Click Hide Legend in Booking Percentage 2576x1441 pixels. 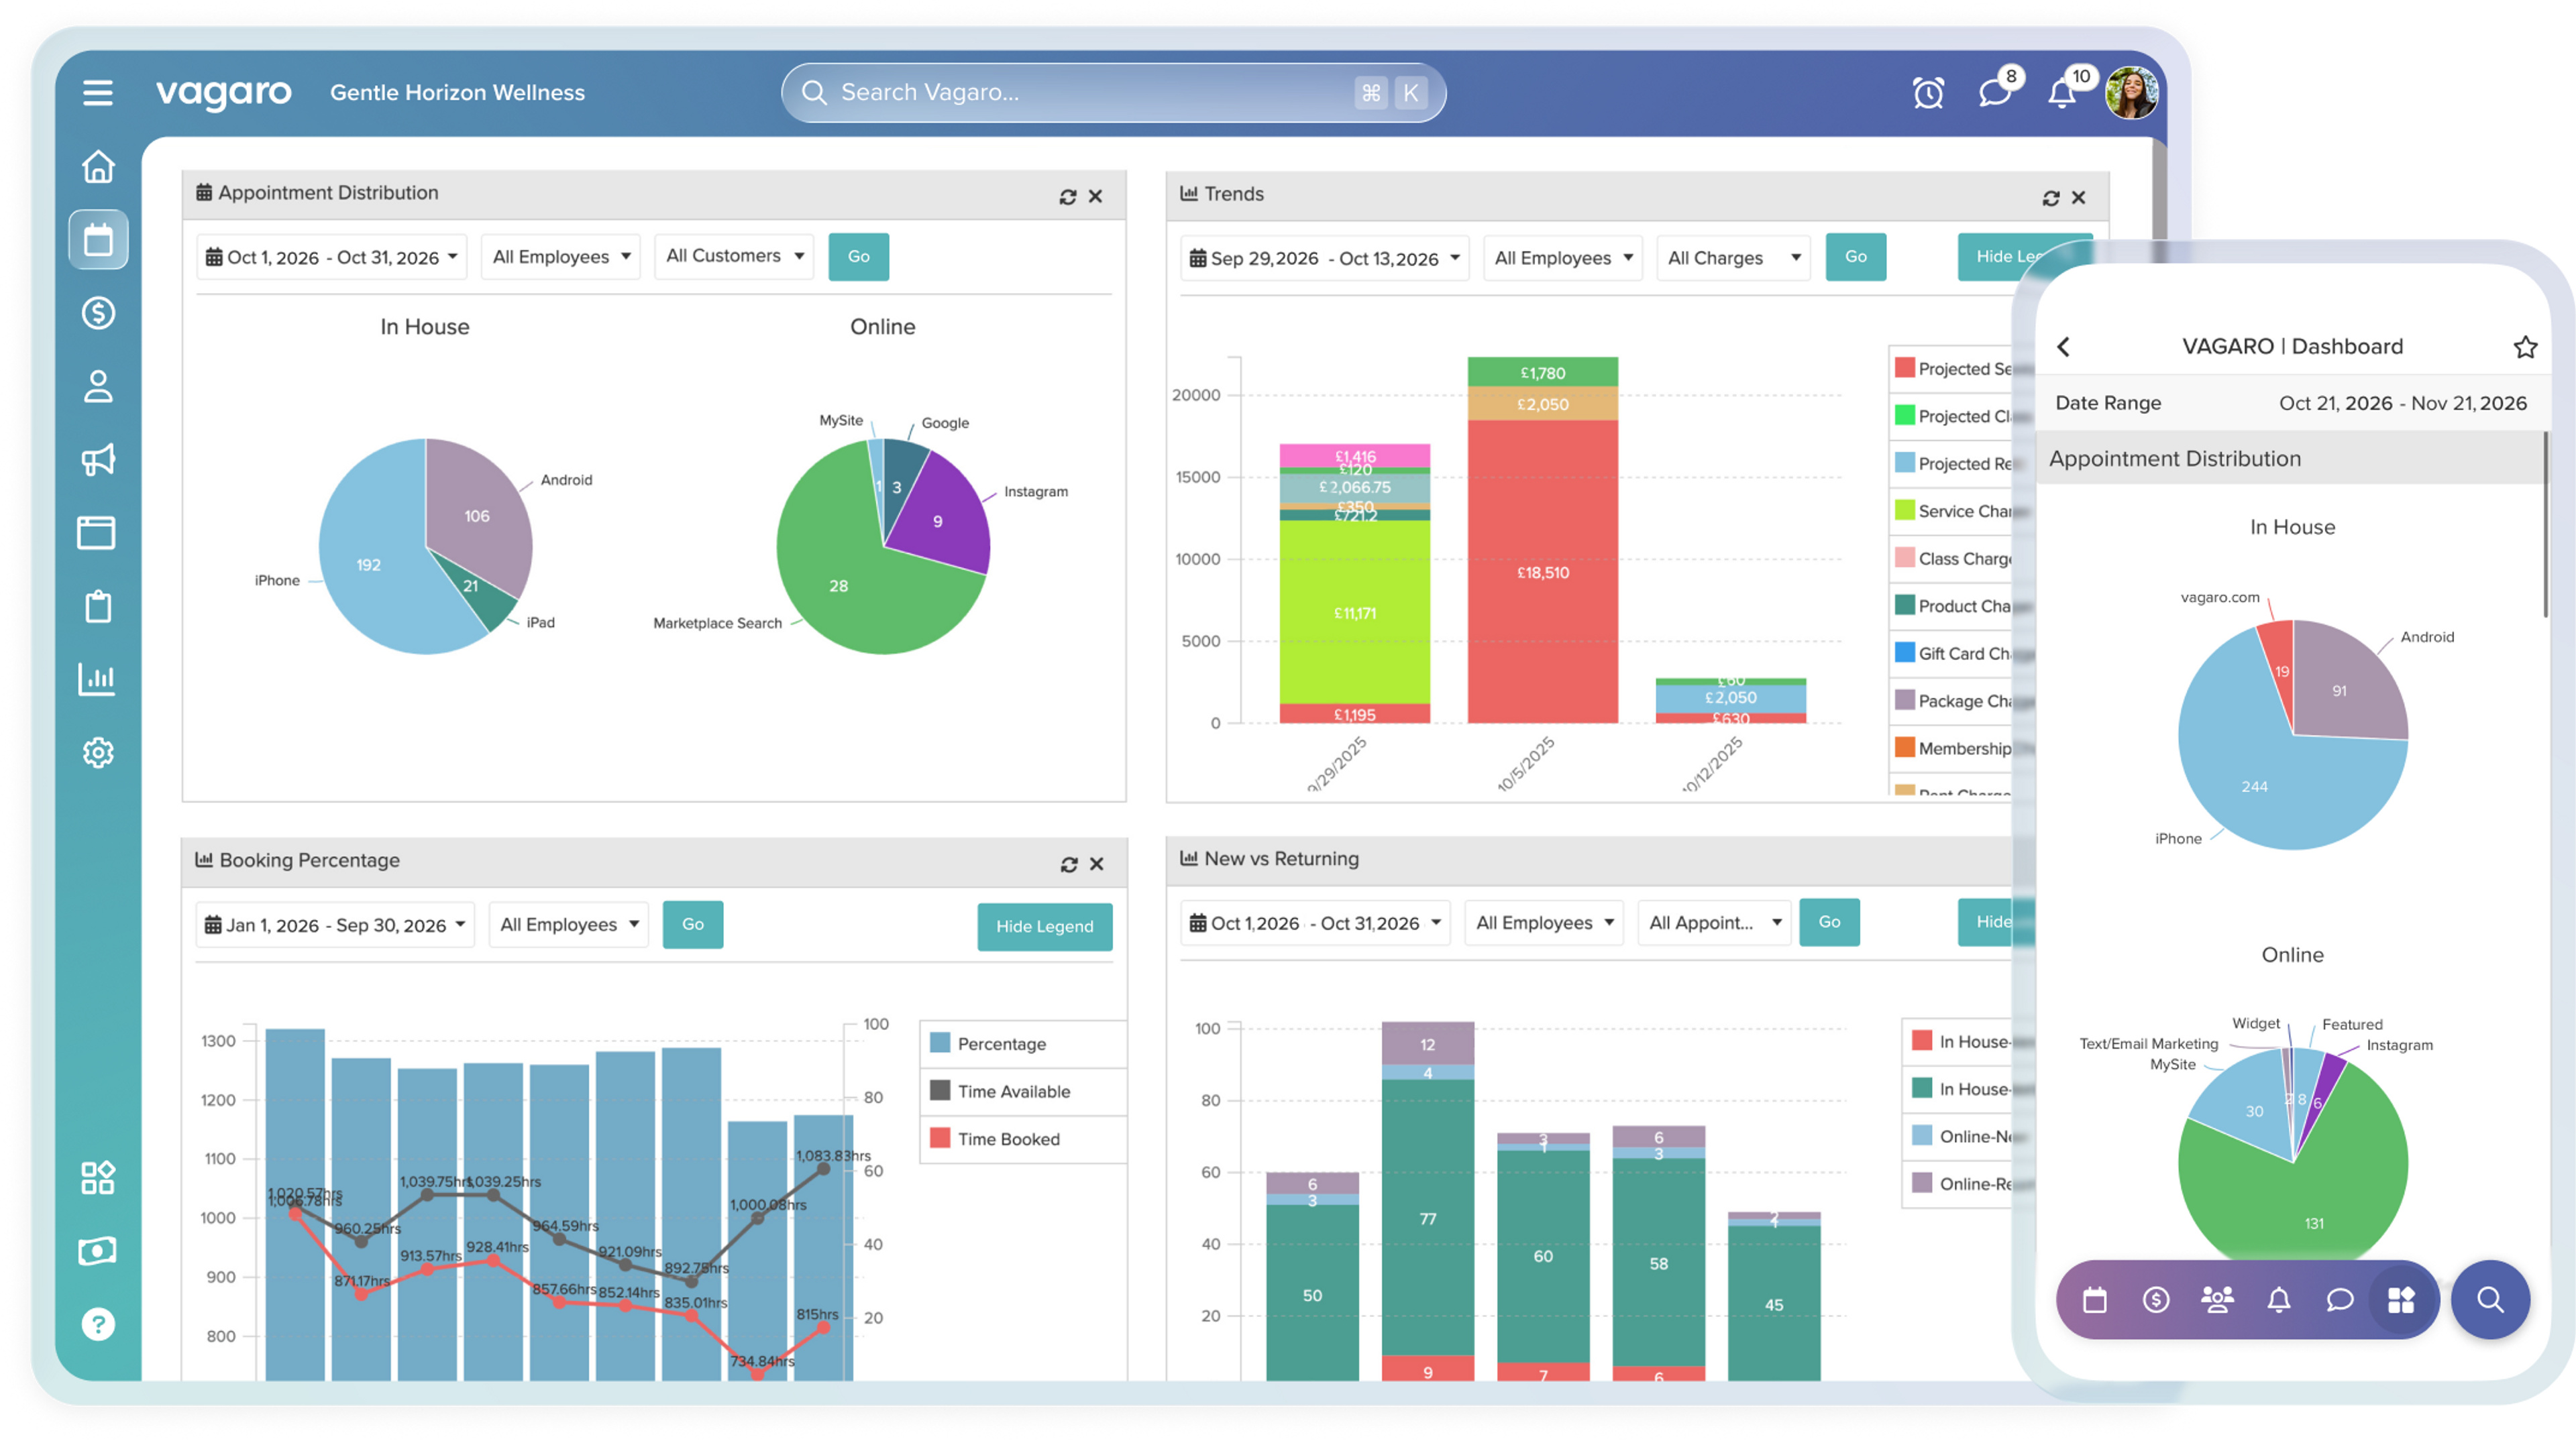pos(1044,927)
